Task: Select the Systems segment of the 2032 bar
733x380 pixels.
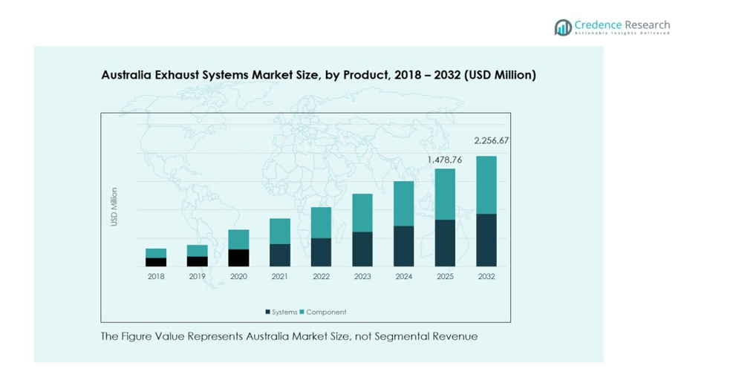Action: click(486, 240)
